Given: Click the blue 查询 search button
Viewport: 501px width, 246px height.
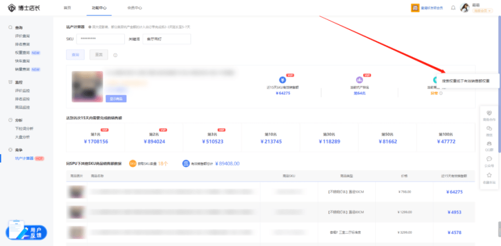Looking at the screenshot, I should click(75, 55).
